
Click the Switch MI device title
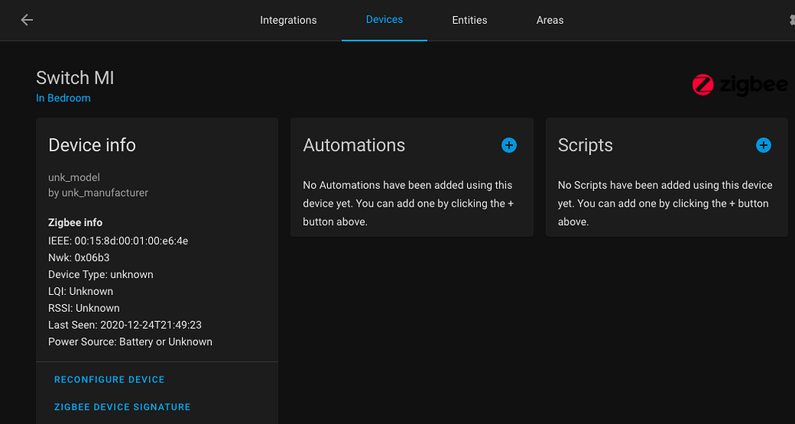pyautogui.click(x=75, y=78)
